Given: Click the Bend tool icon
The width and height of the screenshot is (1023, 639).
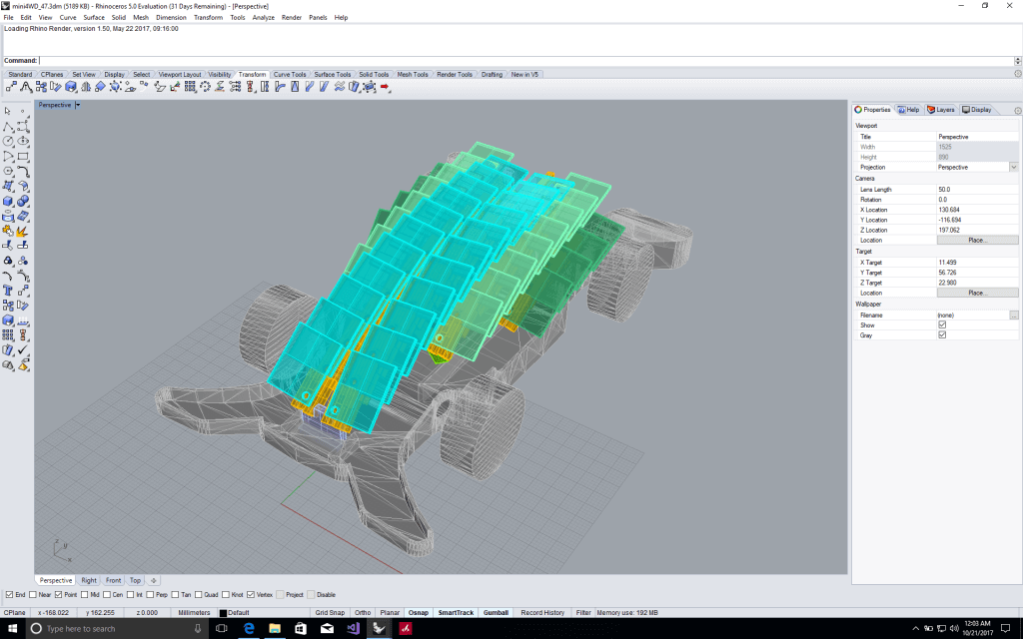Looking at the screenshot, I should 280,87.
